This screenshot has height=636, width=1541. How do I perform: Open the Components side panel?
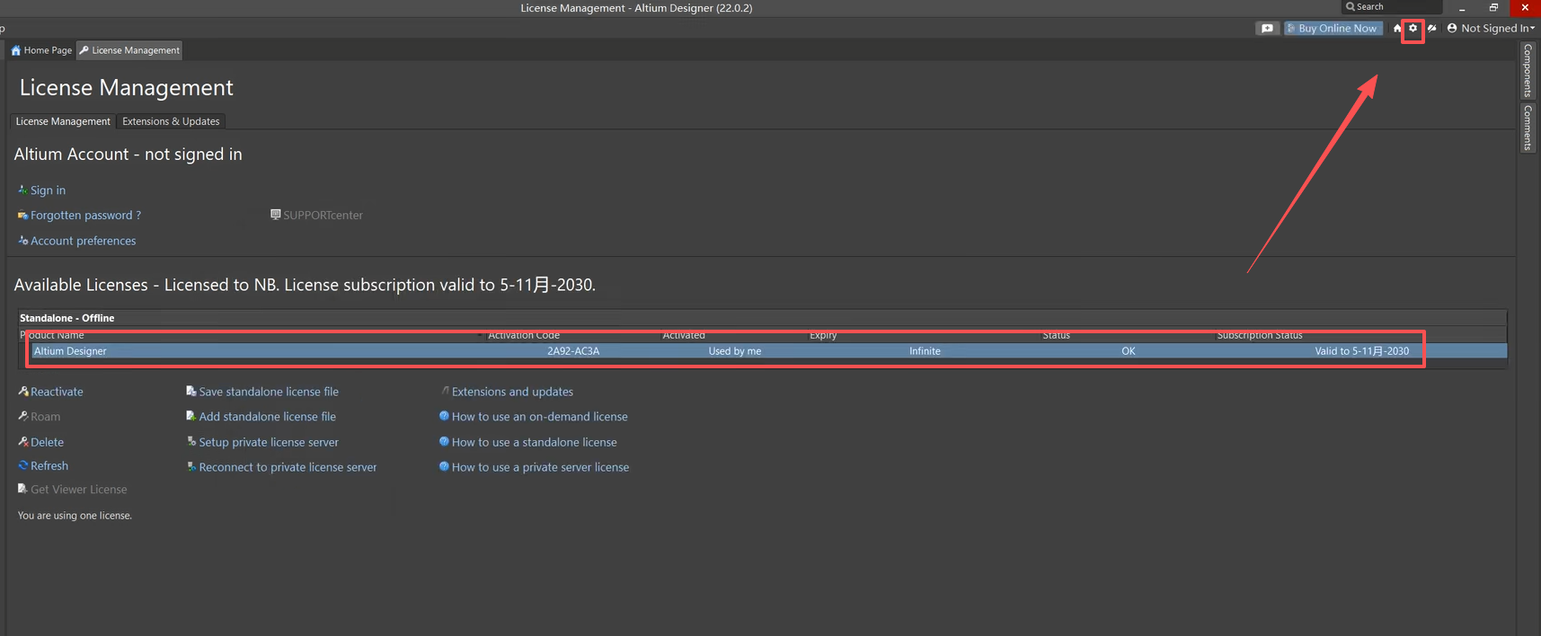click(x=1528, y=70)
